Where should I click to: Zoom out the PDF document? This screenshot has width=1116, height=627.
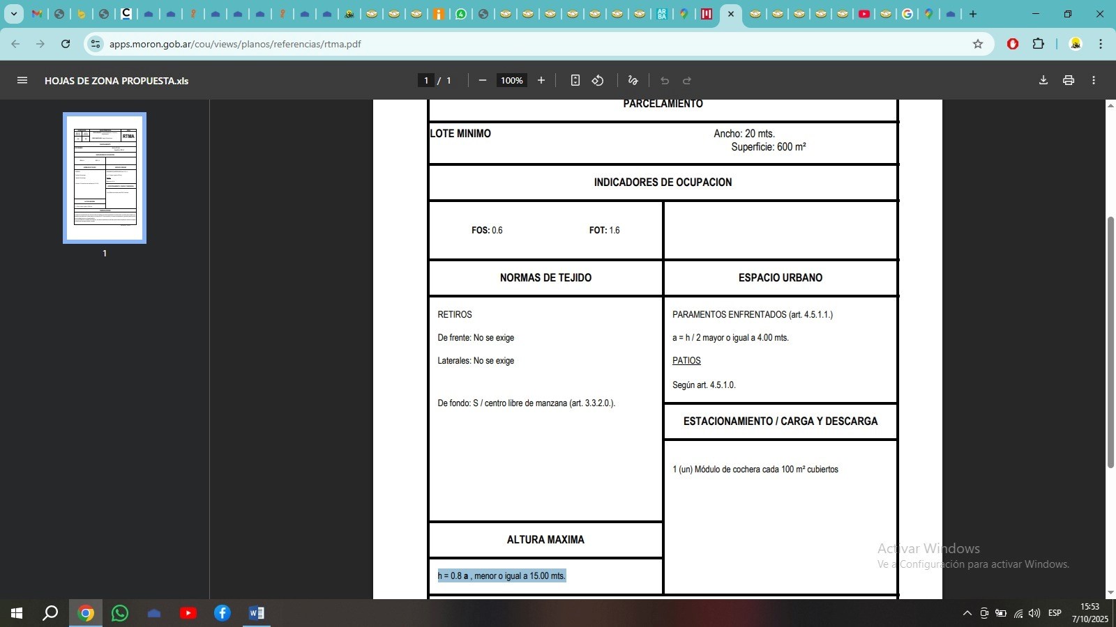482,80
